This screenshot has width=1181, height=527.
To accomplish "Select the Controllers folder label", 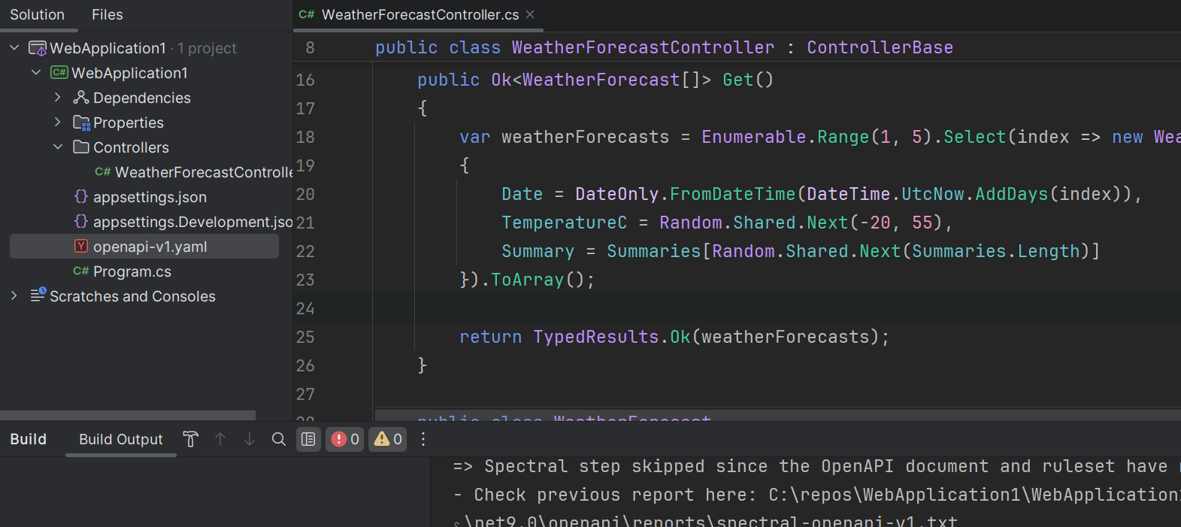I will (131, 147).
